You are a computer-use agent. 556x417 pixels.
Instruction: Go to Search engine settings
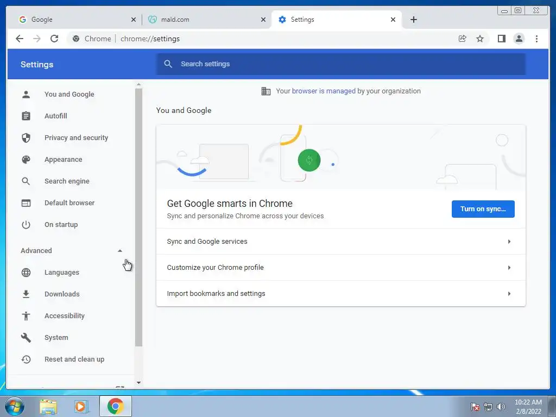67,181
